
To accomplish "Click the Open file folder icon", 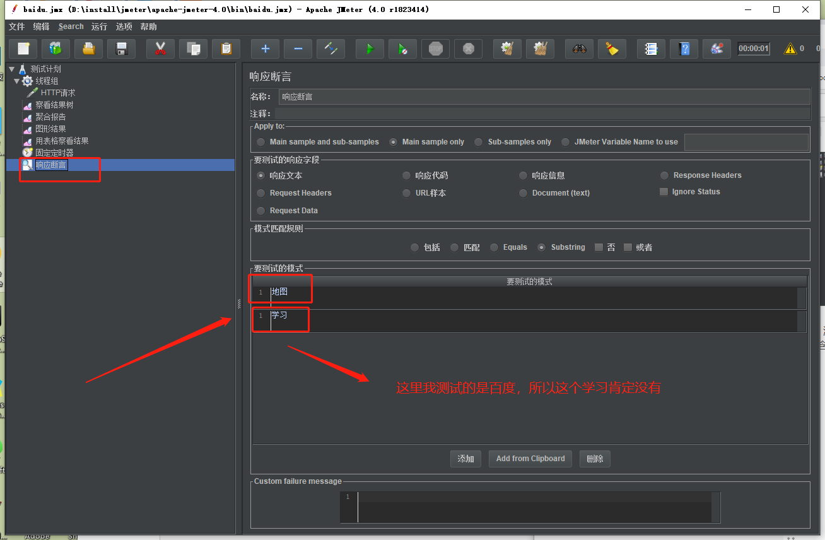I will 89,49.
